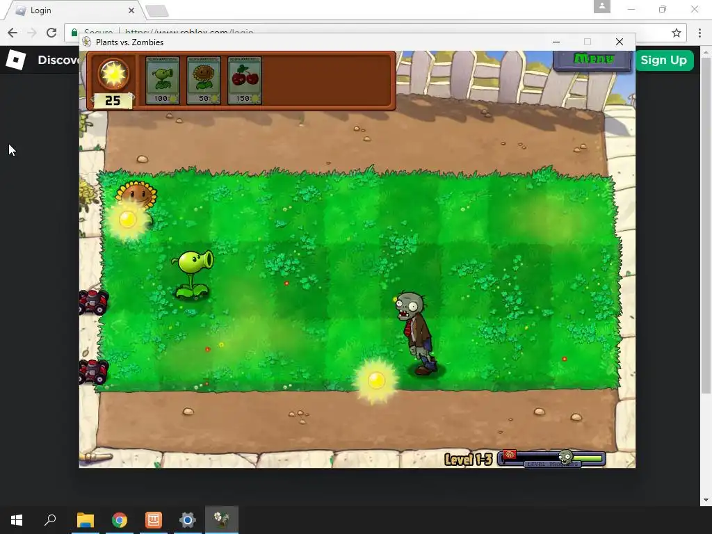Click the lower lawn mower
712x534 pixels.
click(94, 371)
